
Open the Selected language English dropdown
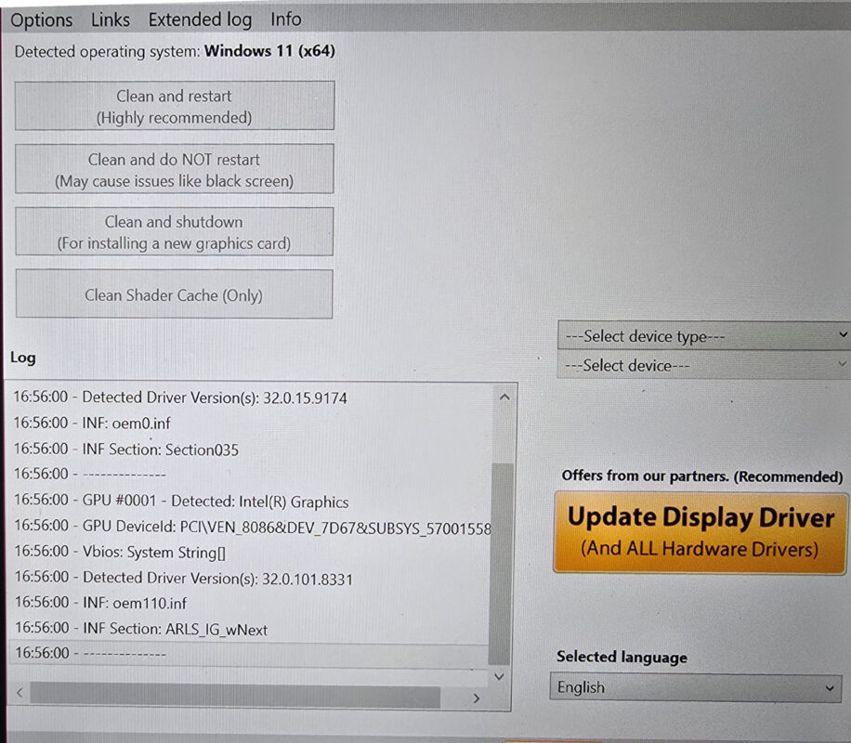[x=696, y=687]
